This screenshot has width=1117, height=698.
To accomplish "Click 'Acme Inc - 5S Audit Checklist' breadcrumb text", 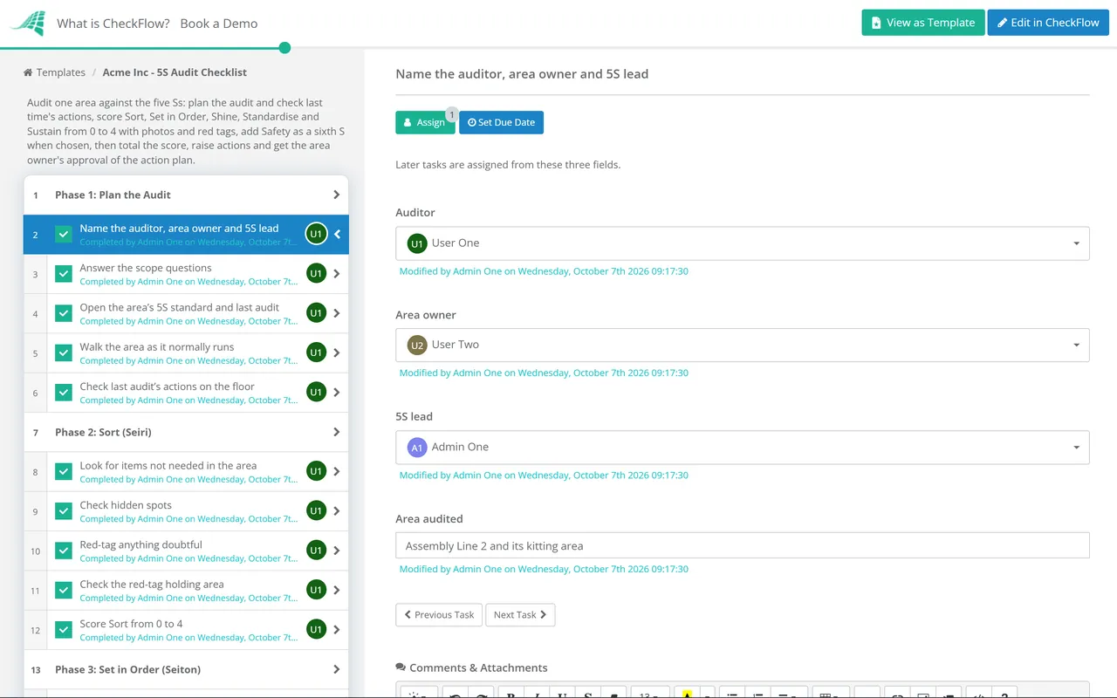I will coord(175,72).
